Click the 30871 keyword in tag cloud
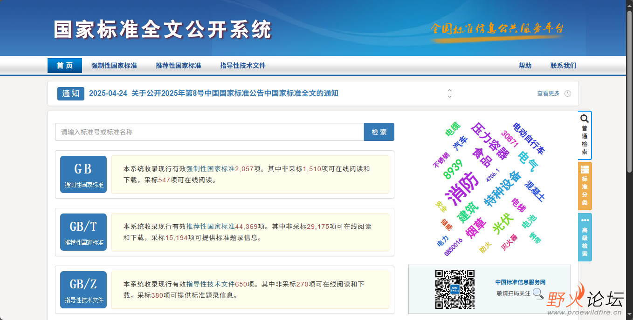Screen dimensions: 633x320 point(510,139)
